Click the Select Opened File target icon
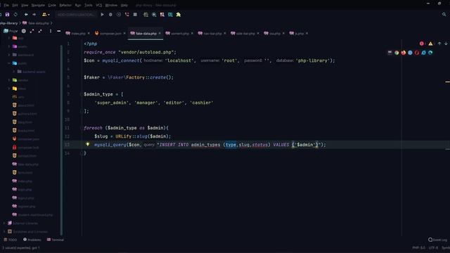The height and width of the screenshot is (253, 450). (x=24, y=31)
